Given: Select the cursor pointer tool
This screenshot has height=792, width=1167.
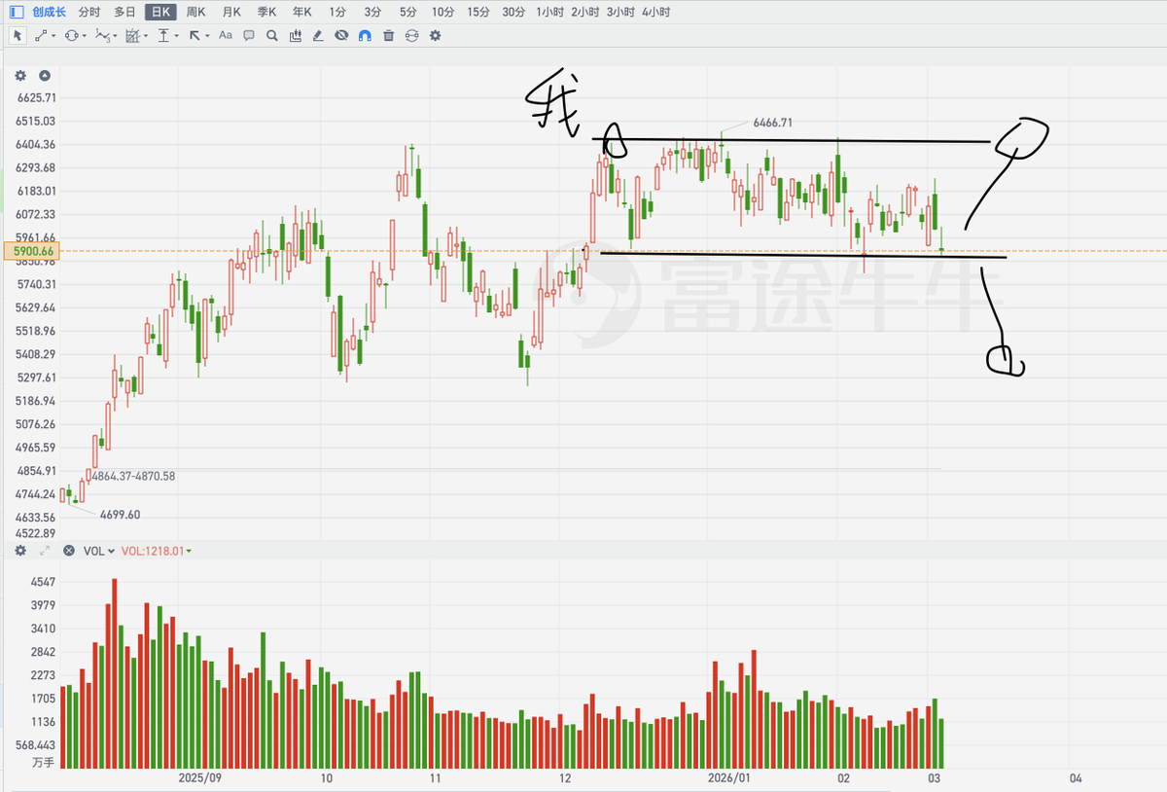Looking at the screenshot, I should [x=17, y=35].
